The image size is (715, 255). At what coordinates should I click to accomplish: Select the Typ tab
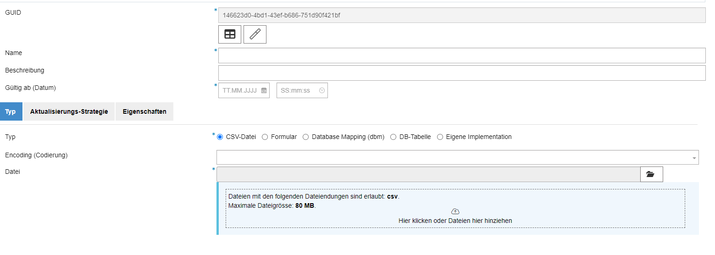(x=11, y=111)
